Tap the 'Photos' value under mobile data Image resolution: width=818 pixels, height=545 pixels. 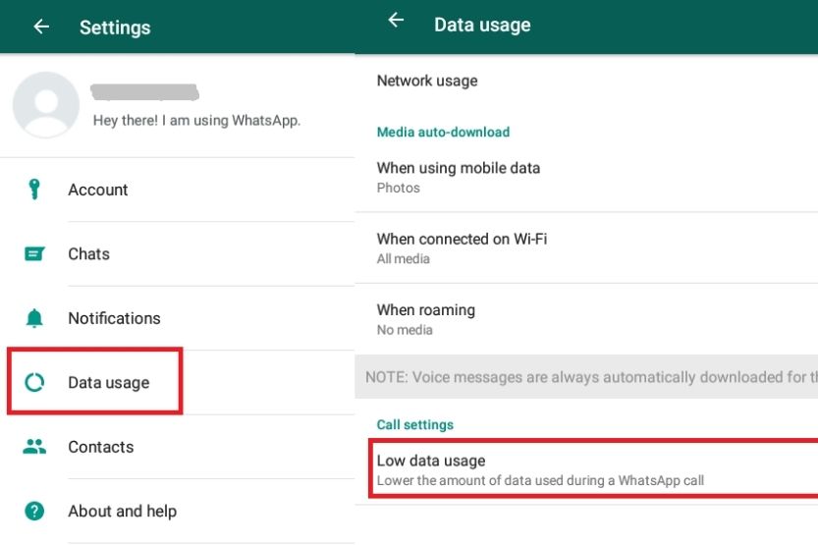[x=398, y=188]
